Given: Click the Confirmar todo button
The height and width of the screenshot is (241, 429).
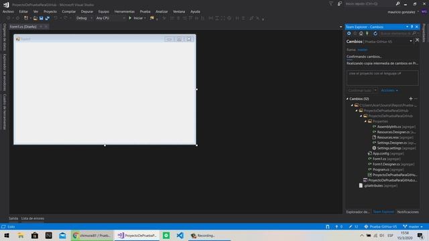Looking at the screenshot, I should point(360,90).
